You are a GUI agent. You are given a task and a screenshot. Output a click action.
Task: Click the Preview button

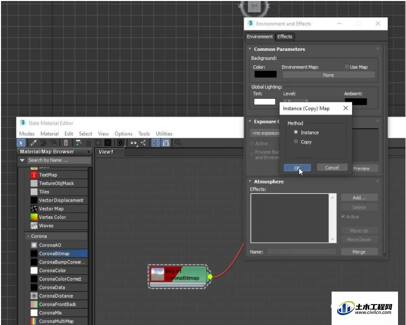[x=365, y=168]
